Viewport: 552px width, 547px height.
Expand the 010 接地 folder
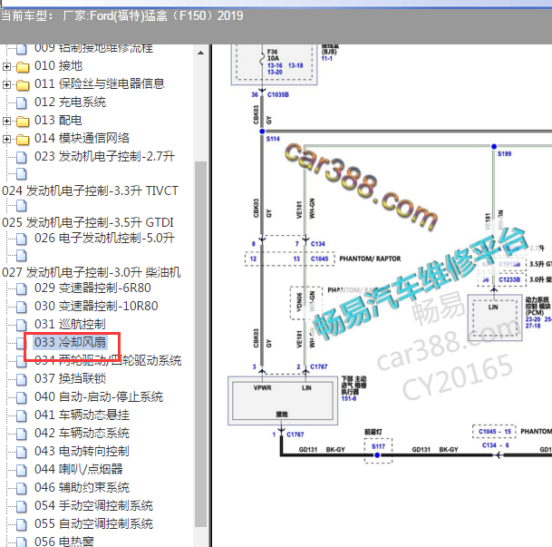[x=6, y=66]
